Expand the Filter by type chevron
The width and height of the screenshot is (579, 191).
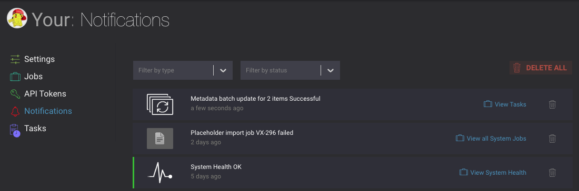click(x=223, y=70)
